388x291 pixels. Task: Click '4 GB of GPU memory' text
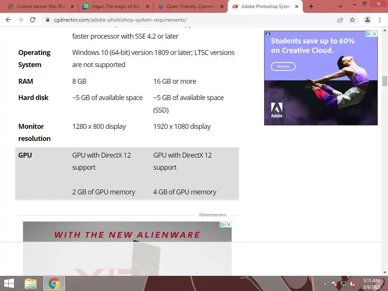point(185,192)
